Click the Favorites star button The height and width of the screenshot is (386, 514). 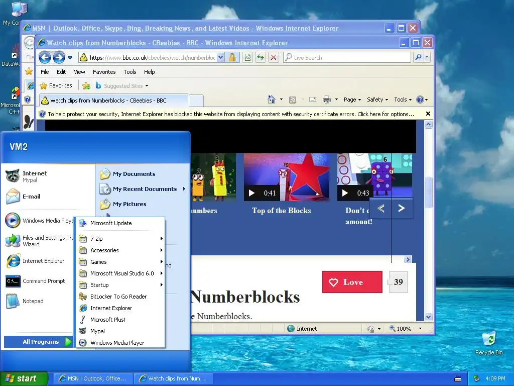click(56, 85)
